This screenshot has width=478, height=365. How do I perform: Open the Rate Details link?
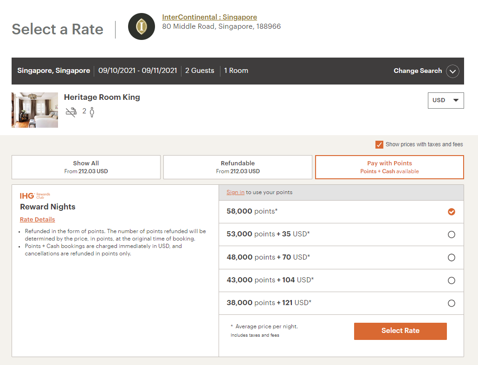[x=38, y=220]
